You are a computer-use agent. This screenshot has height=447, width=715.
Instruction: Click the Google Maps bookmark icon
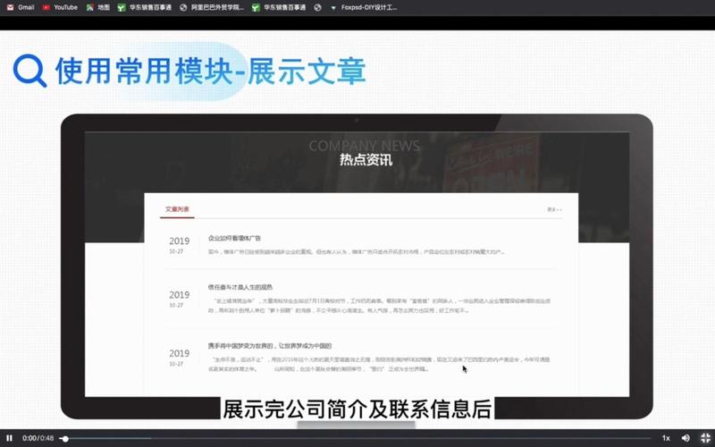click(x=90, y=7)
